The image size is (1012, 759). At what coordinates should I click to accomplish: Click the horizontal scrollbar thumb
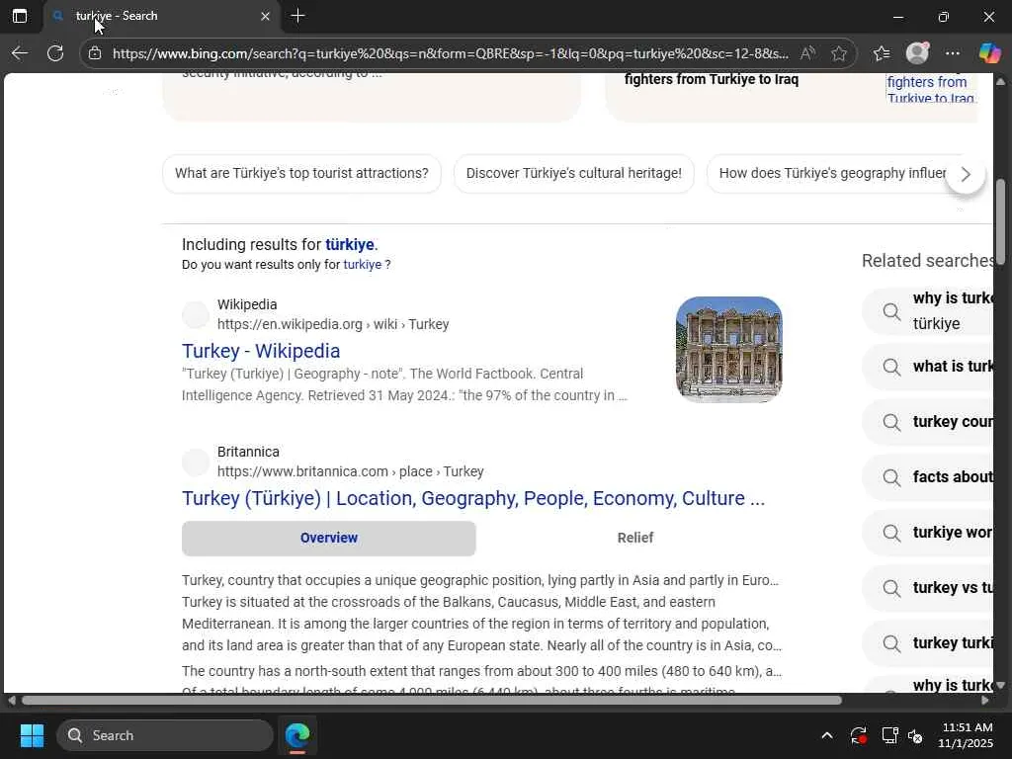[431, 701]
